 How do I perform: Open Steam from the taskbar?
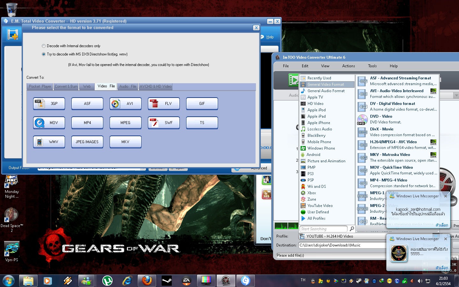click(x=167, y=281)
